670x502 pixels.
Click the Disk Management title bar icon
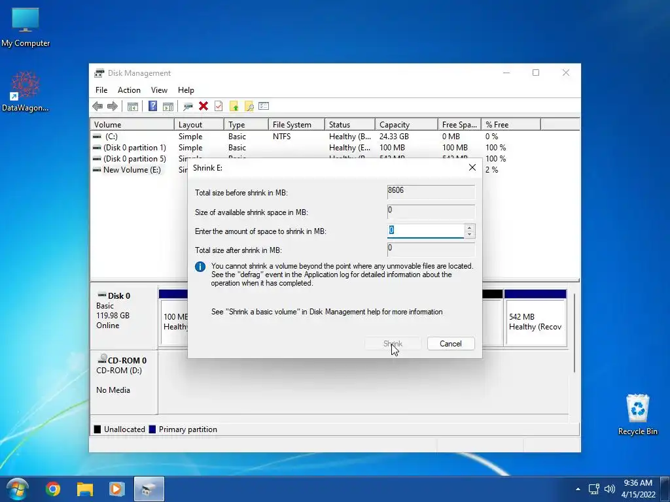[99, 73]
